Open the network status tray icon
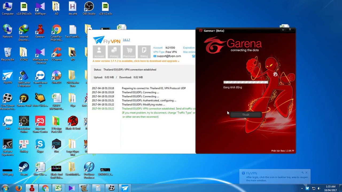This screenshot has height=192, width=342. point(313,189)
